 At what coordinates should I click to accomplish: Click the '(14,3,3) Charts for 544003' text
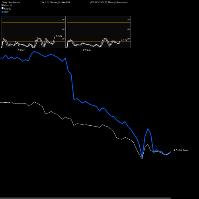pyautogui.click(x=55, y=2)
